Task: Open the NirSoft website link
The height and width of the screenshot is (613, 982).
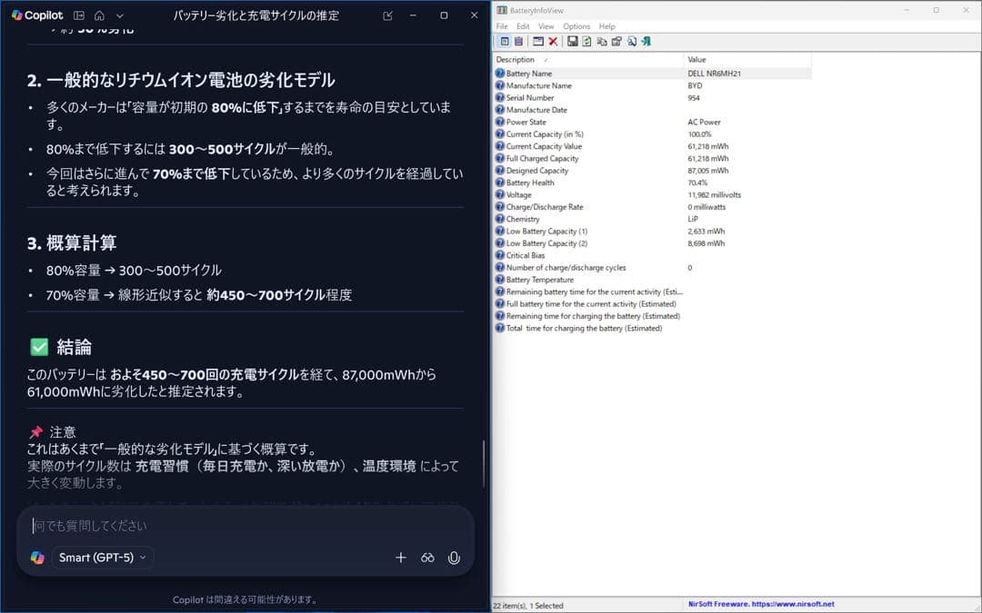Action: (759, 605)
